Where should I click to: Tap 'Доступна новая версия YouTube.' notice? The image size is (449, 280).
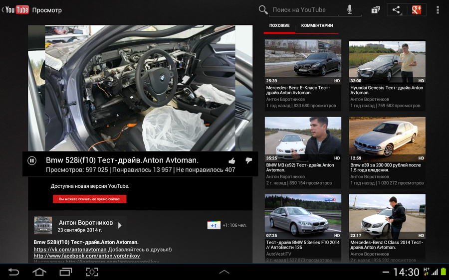point(90,186)
